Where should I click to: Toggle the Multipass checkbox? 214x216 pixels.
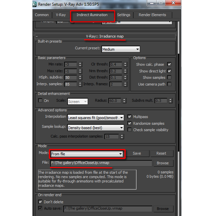[129, 116]
